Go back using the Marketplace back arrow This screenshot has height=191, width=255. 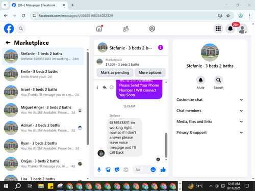pos(8,43)
